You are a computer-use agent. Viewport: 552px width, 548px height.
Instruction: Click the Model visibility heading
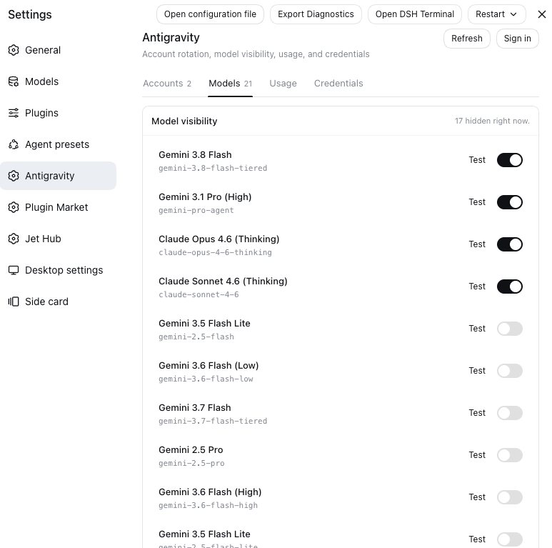(x=184, y=121)
